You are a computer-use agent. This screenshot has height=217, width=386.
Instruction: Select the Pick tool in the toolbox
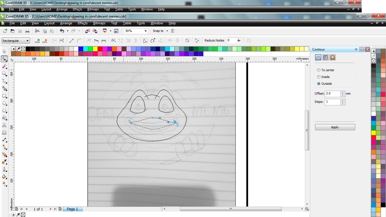click(x=4, y=51)
